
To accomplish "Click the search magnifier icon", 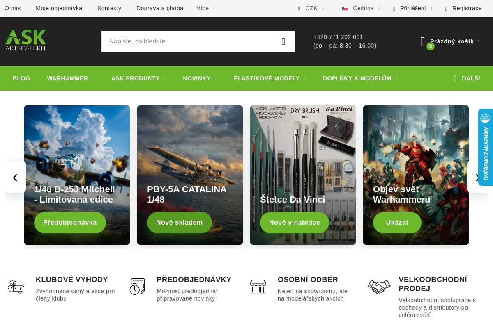I will pyautogui.click(x=283, y=41).
